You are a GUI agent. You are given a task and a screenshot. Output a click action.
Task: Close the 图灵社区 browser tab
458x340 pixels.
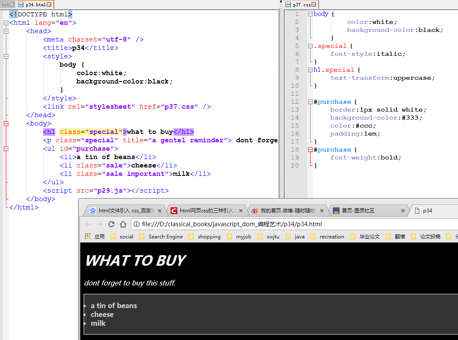[403, 211]
